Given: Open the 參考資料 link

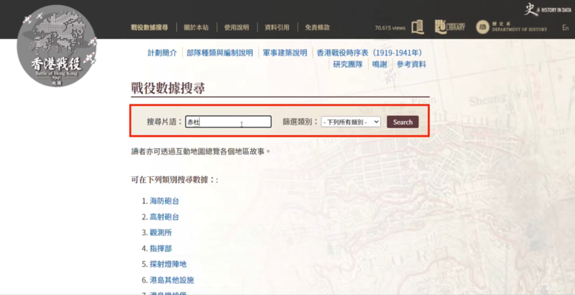Looking at the screenshot, I should pyautogui.click(x=411, y=65).
